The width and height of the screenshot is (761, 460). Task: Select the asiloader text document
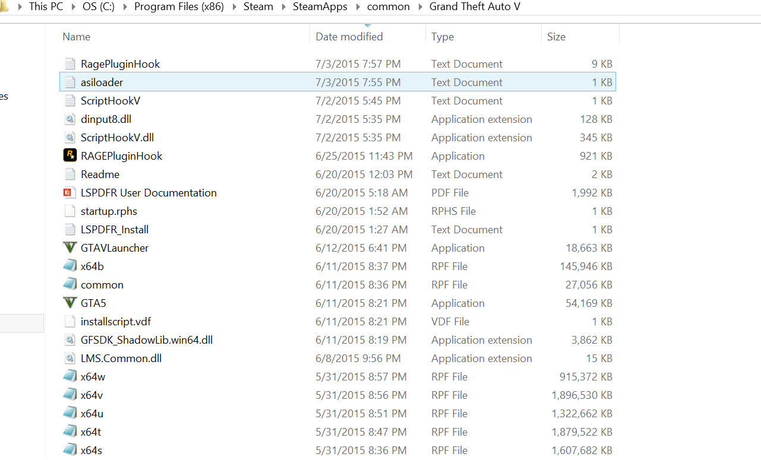(x=102, y=82)
